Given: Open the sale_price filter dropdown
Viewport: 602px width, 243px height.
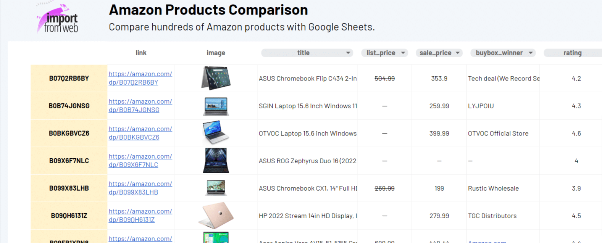Looking at the screenshot, I should coord(457,53).
